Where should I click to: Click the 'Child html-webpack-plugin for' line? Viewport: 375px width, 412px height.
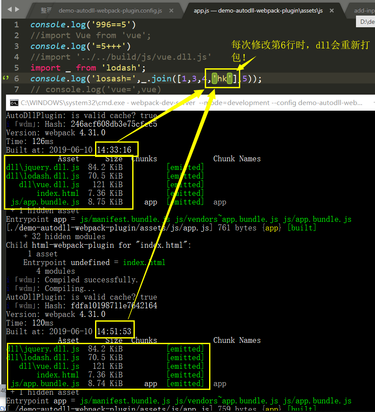pyautogui.click(x=99, y=246)
